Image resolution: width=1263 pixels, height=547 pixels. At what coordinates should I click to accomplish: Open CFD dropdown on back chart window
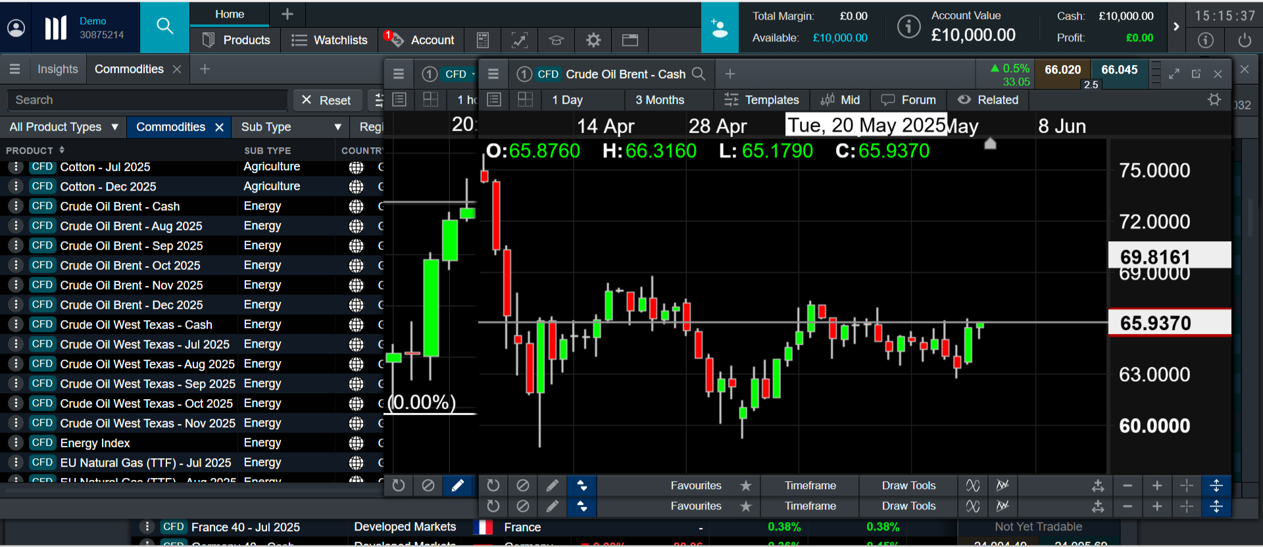[459, 74]
